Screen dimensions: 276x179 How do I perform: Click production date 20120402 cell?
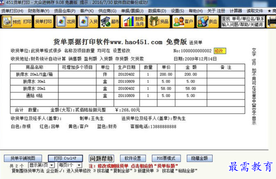coord(126,74)
